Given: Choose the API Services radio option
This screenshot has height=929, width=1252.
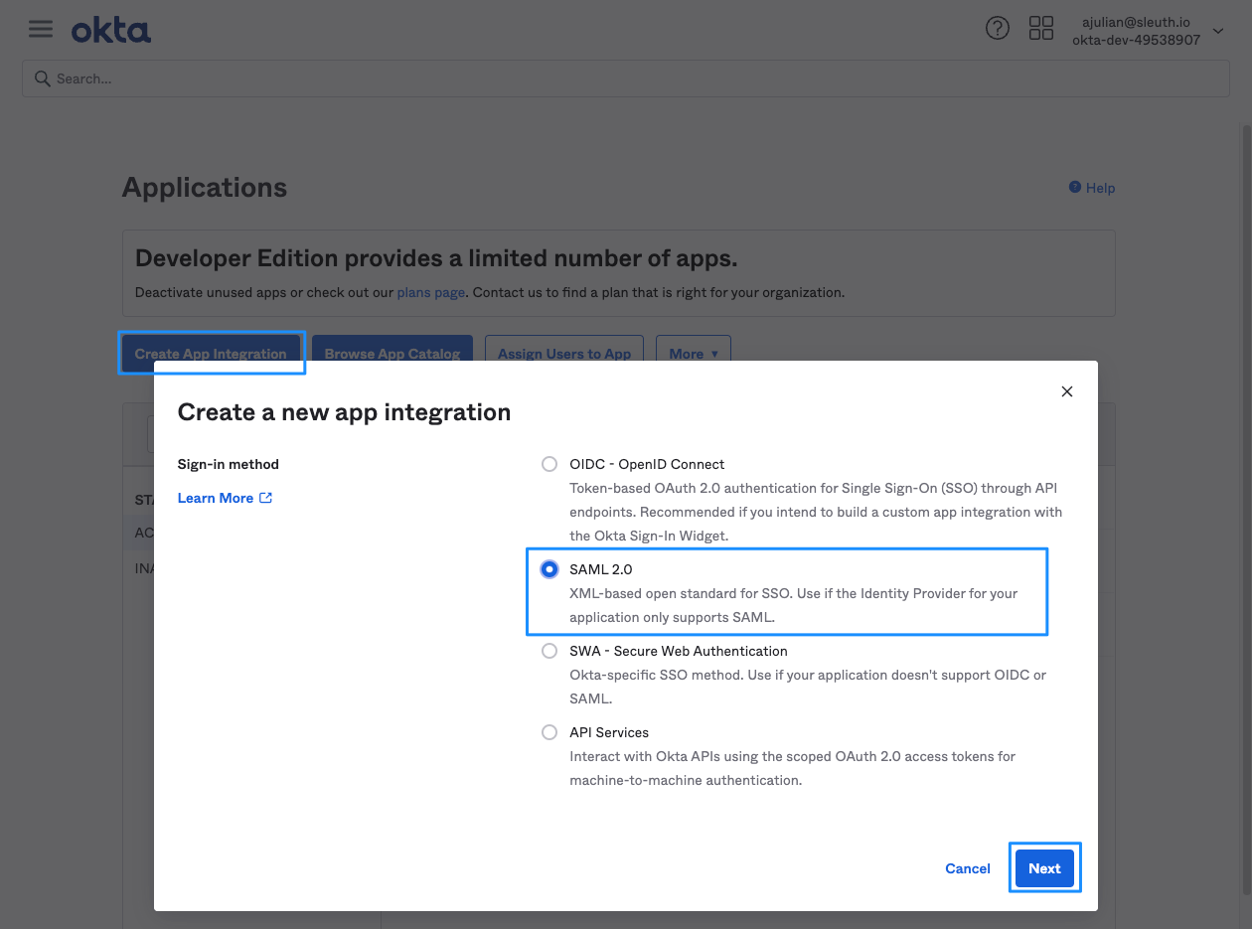Looking at the screenshot, I should (x=549, y=732).
